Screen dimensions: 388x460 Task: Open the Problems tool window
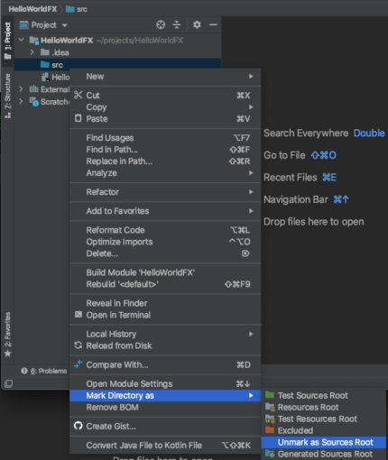tap(44, 371)
